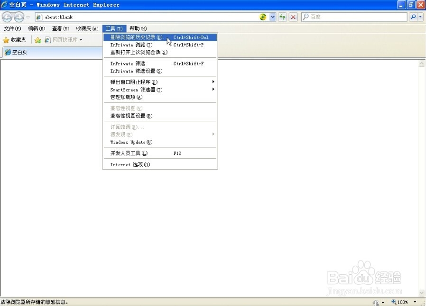This screenshot has height=306, width=426.
Task: Click the red Stop loading icon
Action: pos(293,17)
